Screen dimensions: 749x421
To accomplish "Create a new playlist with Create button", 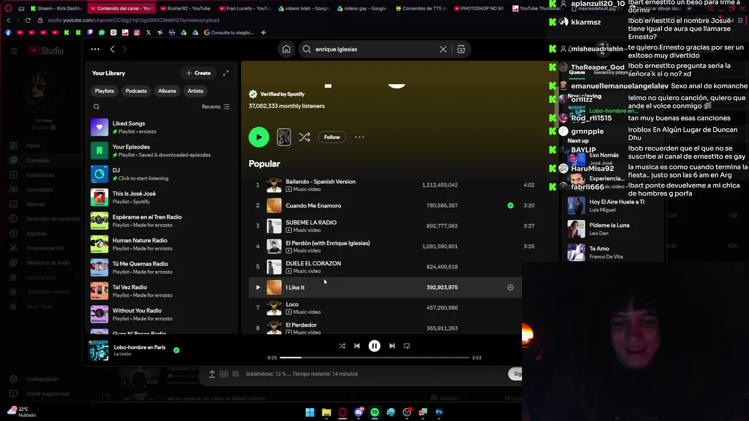I will (x=198, y=73).
